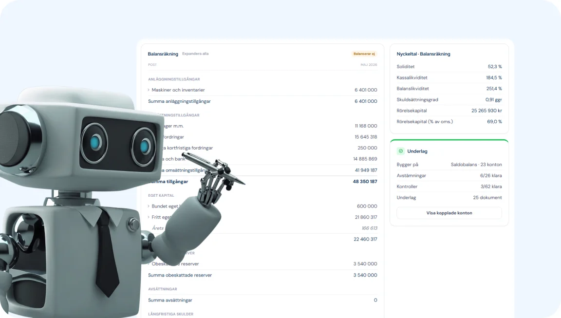Click the POST column header
561x318 pixels.
pyautogui.click(x=152, y=65)
